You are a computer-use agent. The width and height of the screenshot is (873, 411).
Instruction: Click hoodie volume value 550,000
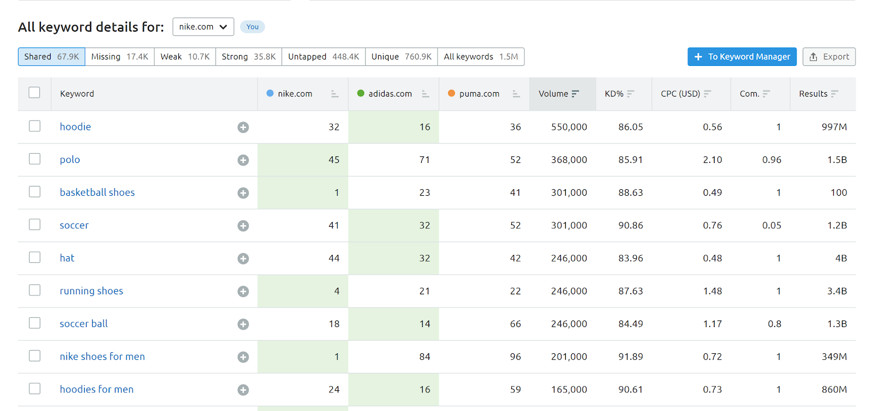pos(569,127)
